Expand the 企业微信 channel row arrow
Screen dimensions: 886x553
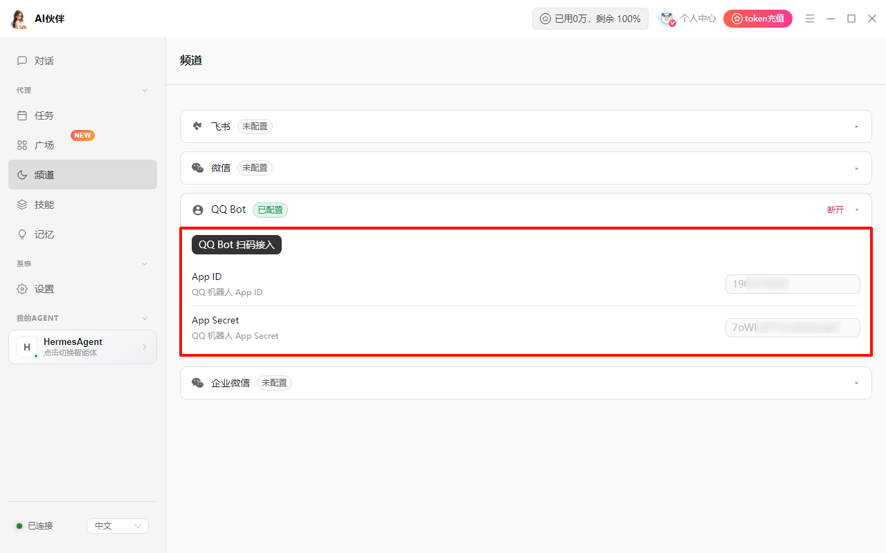pyautogui.click(x=857, y=382)
